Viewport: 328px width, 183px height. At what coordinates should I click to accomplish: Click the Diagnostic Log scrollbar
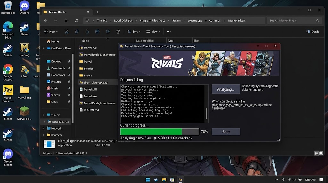(206, 114)
